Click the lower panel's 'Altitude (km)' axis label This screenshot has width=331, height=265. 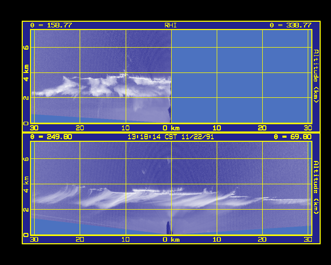315,187
